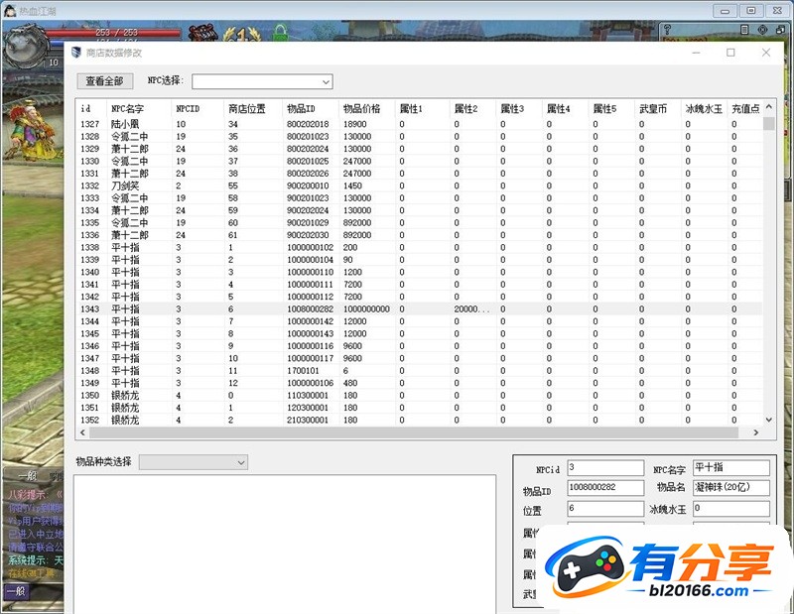Image resolution: width=794 pixels, height=614 pixels.
Task: Click the 属性5 column header
Action: [611, 108]
